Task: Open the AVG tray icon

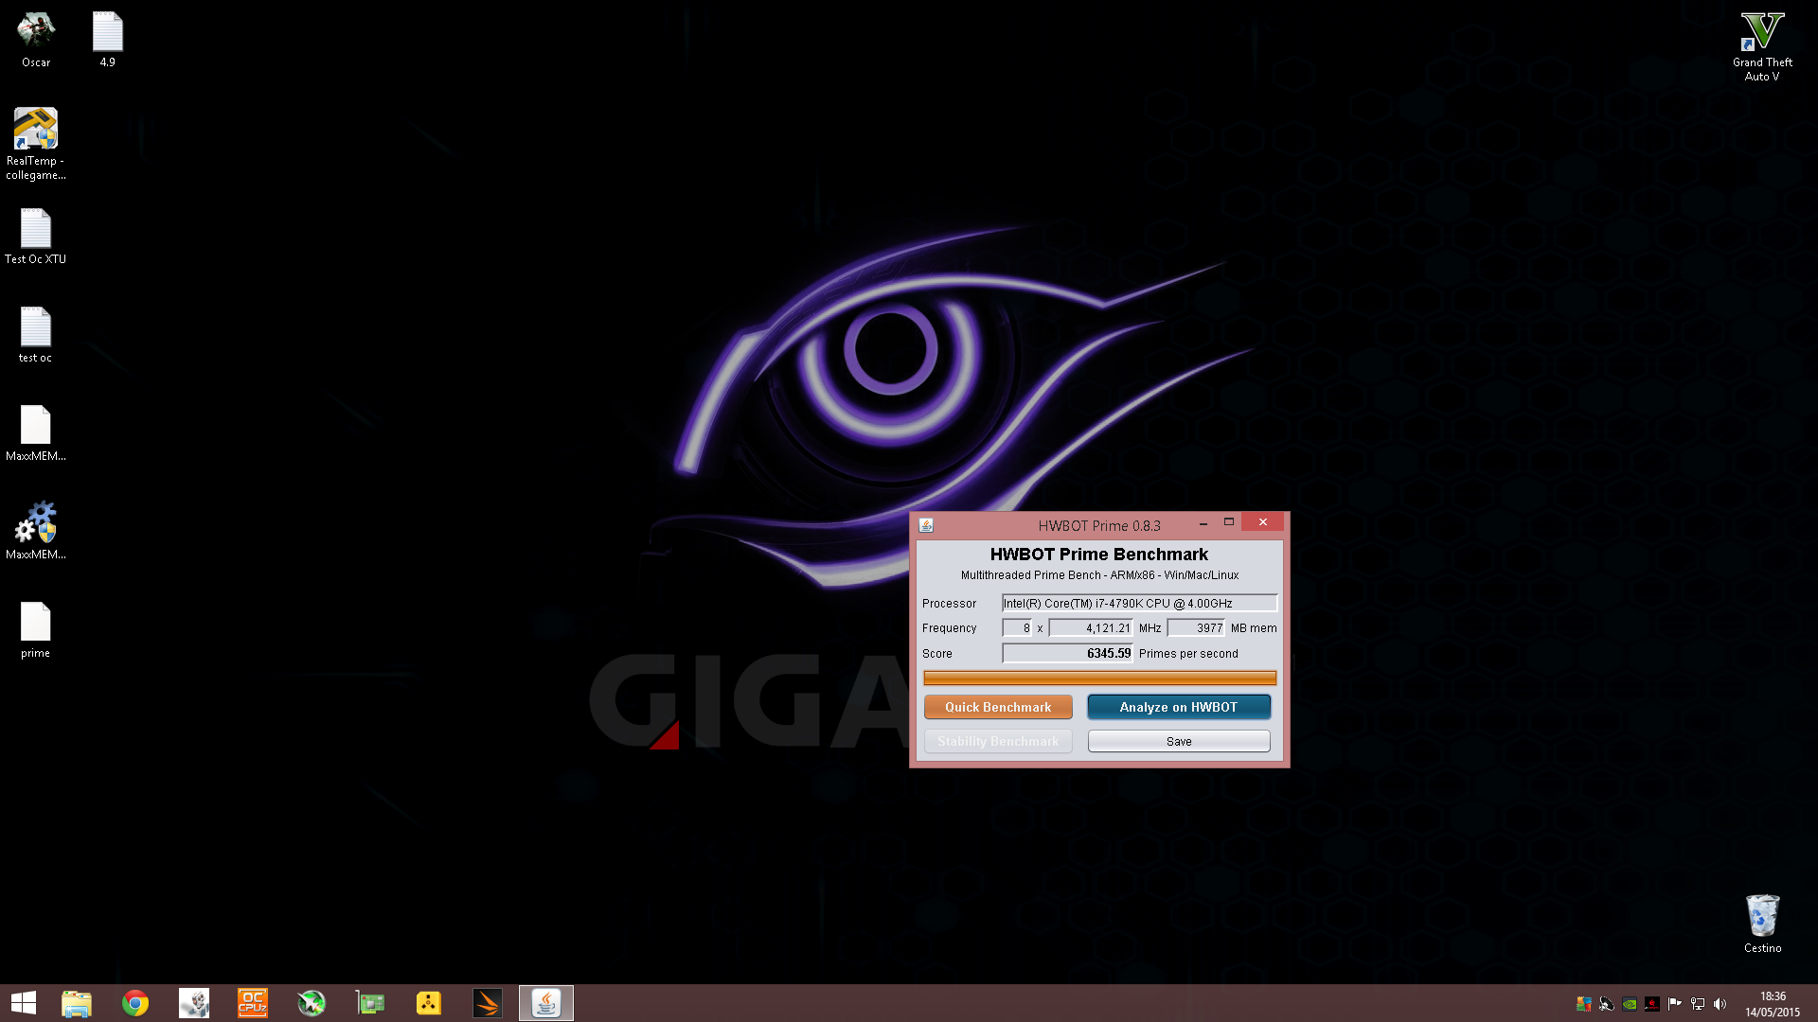Action: 1583,1004
